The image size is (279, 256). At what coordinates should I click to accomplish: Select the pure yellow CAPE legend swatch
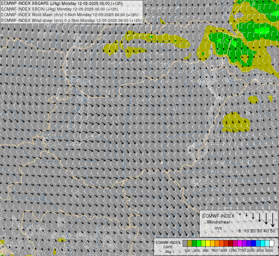tap(208, 243)
